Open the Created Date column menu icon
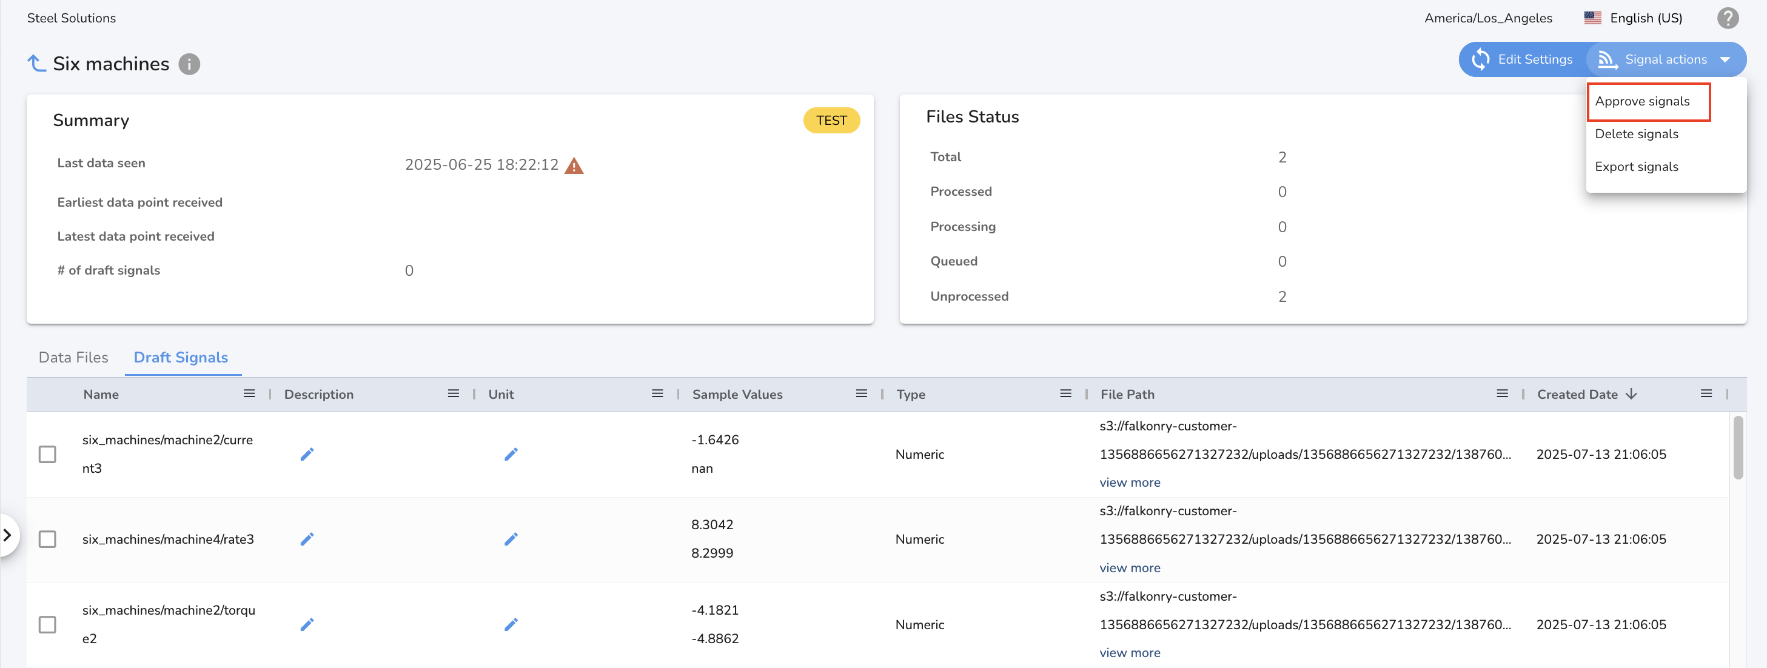The image size is (1767, 668). (1706, 393)
